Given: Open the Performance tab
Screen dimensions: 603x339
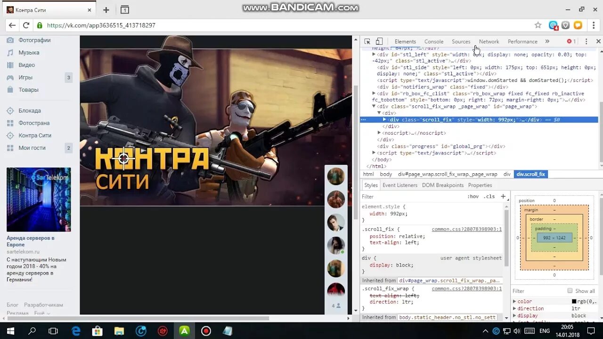Looking at the screenshot, I should coord(522,41).
